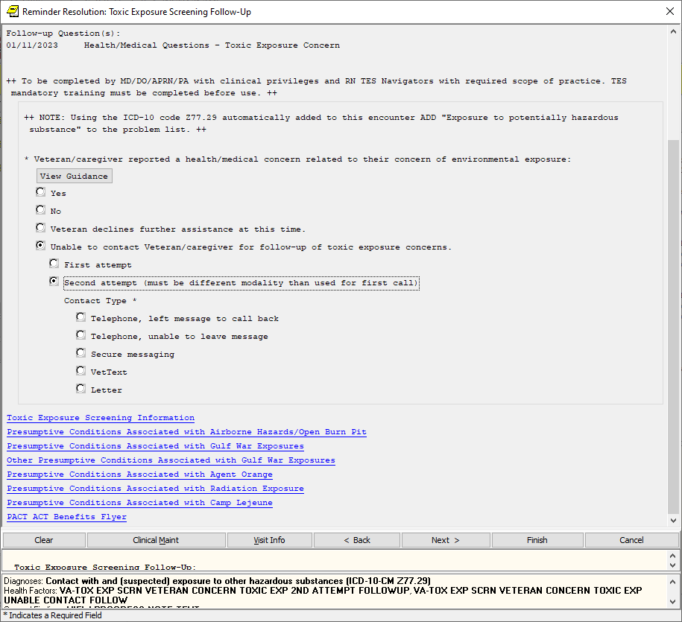Click the Finish button
682x622 pixels.
point(537,540)
